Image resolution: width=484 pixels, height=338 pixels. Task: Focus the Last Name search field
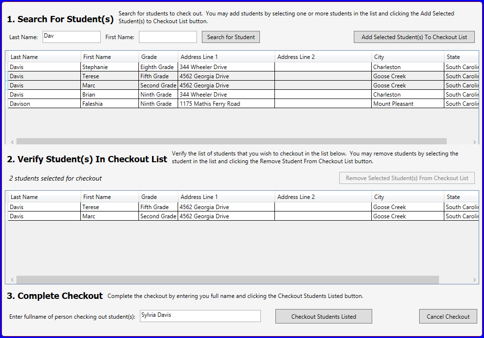71,37
